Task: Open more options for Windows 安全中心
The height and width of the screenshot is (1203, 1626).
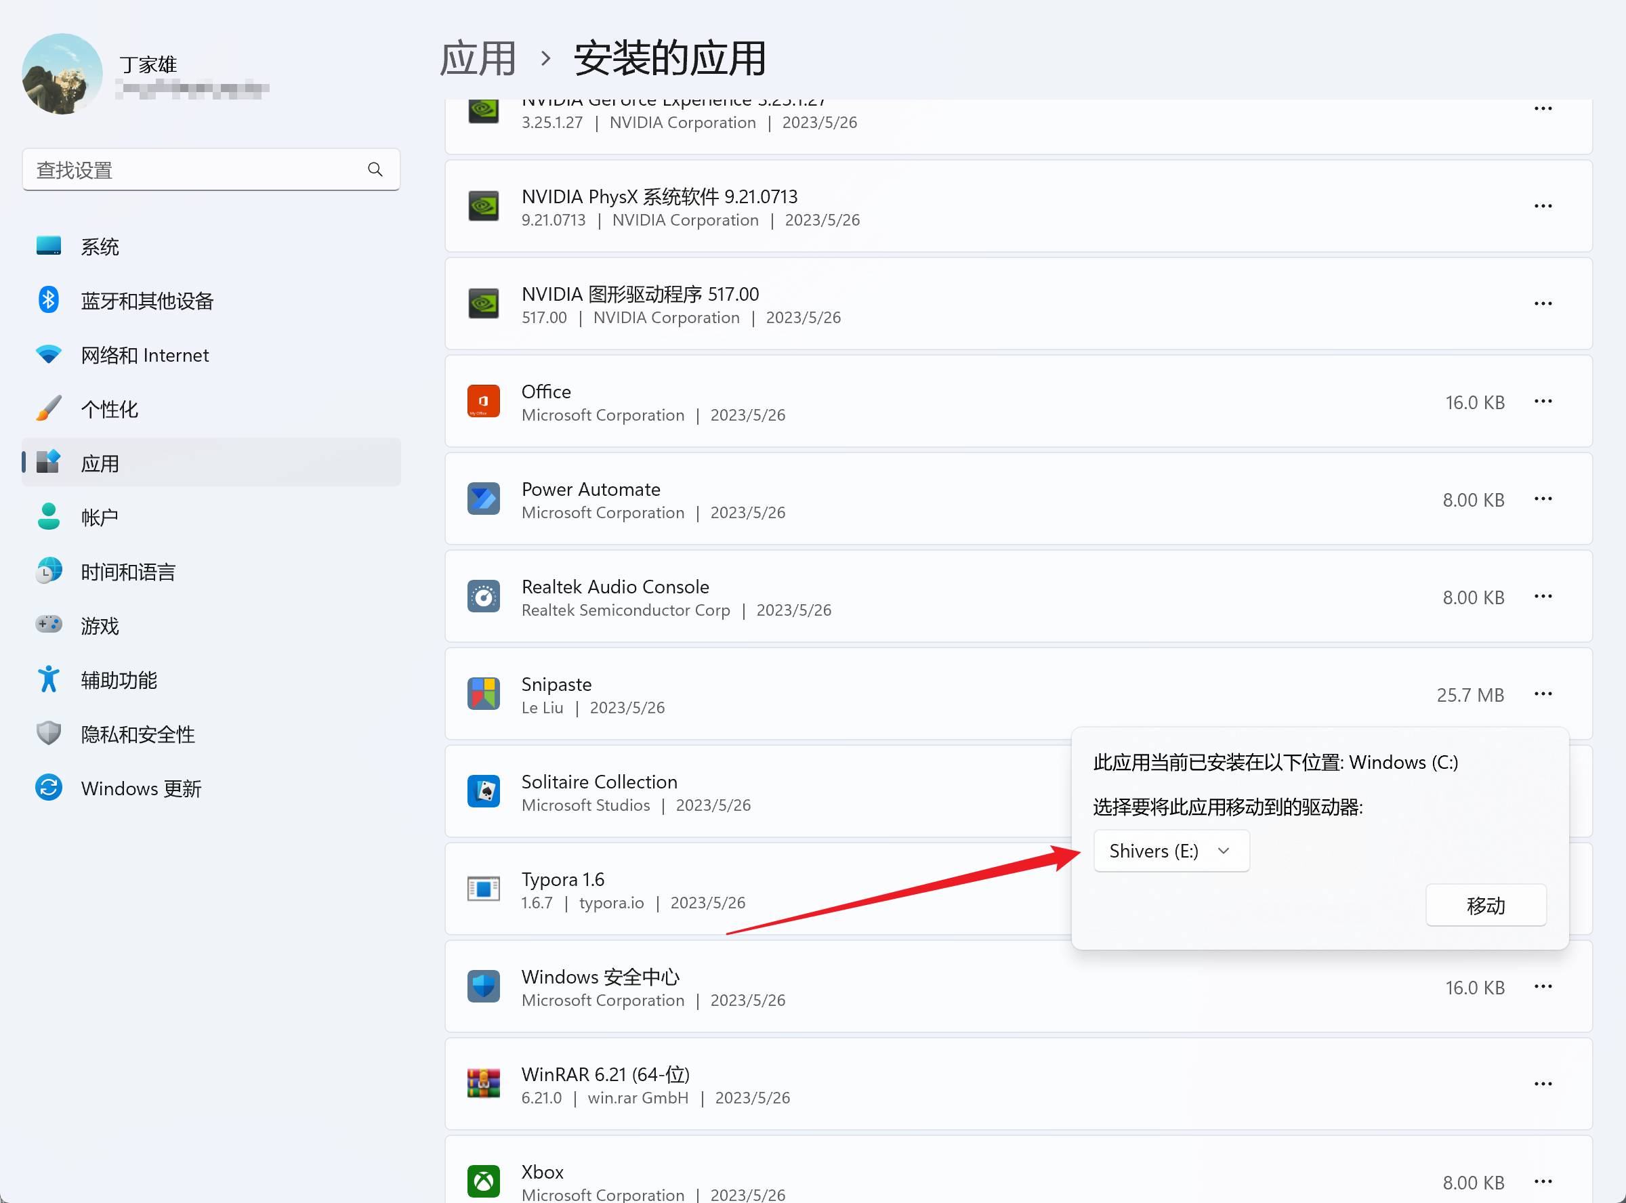Action: tap(1543, 988)
